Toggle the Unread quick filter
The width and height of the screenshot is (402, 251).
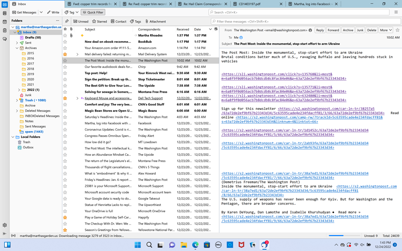coord(81,21)
